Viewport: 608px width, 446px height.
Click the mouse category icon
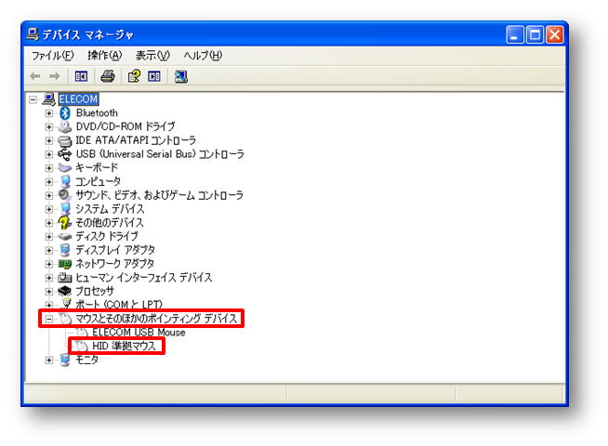[x=65, y=319]
